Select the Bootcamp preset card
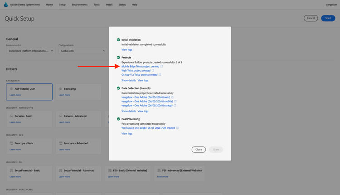This screenshot has width=340, height=195. (x=78, y=92)
